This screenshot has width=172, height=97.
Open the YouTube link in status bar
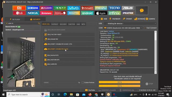pyautogui.click(x=90, y=90)
